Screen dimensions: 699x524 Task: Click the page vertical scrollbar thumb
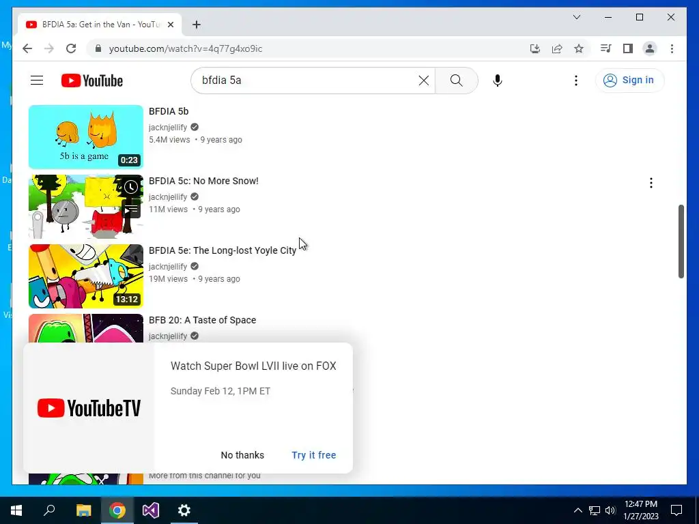pyautogui.click(x=681, y=242)
